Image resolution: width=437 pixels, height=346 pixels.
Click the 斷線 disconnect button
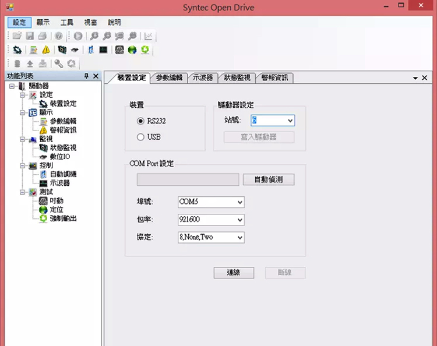pyautogui.click(x=285, y=273)
